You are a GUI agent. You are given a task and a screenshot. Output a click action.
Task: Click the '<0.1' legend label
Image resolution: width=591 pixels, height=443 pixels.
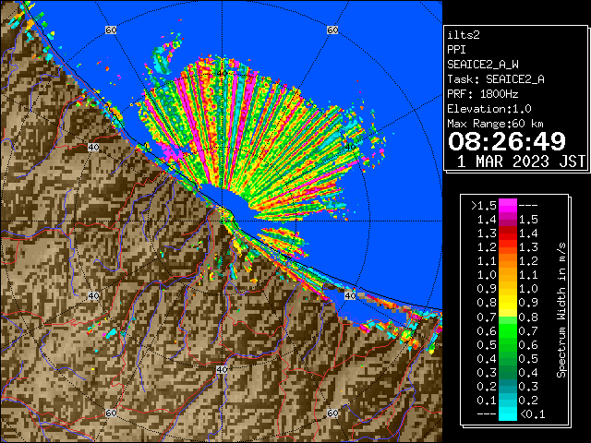[x=532, y=414]
